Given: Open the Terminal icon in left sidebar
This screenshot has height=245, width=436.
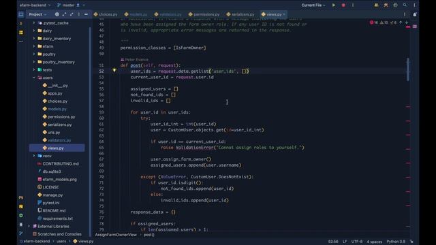Looking at the screenshot, I should [21, 225].
